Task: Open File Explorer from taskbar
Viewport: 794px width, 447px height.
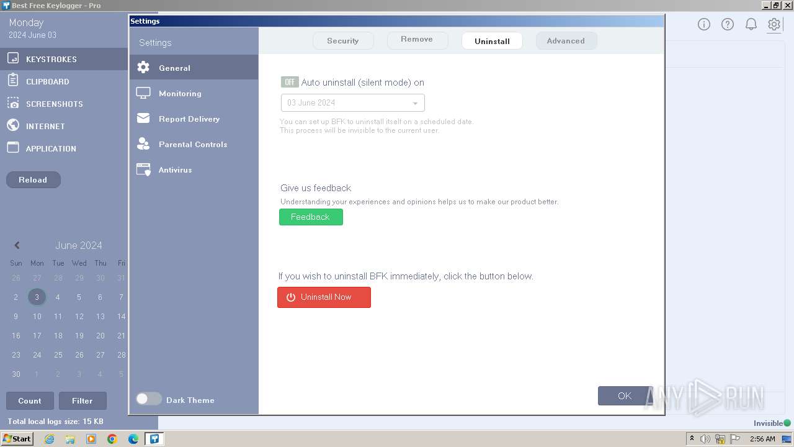Action: (x=70, y=439)
